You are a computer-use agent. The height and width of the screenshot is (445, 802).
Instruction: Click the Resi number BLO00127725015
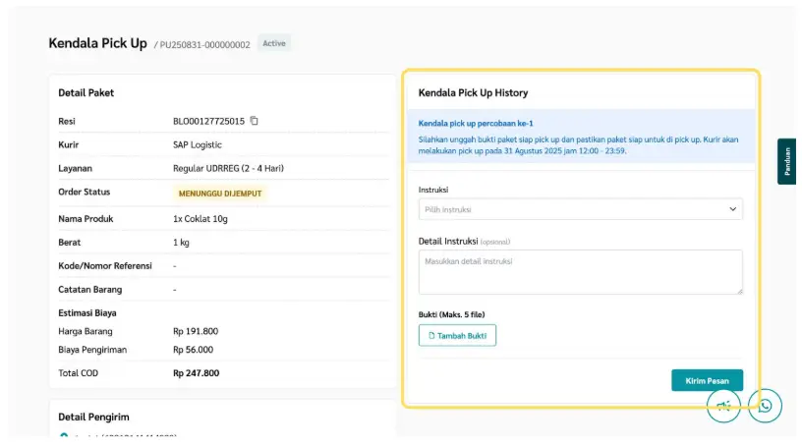coord(208,121)
